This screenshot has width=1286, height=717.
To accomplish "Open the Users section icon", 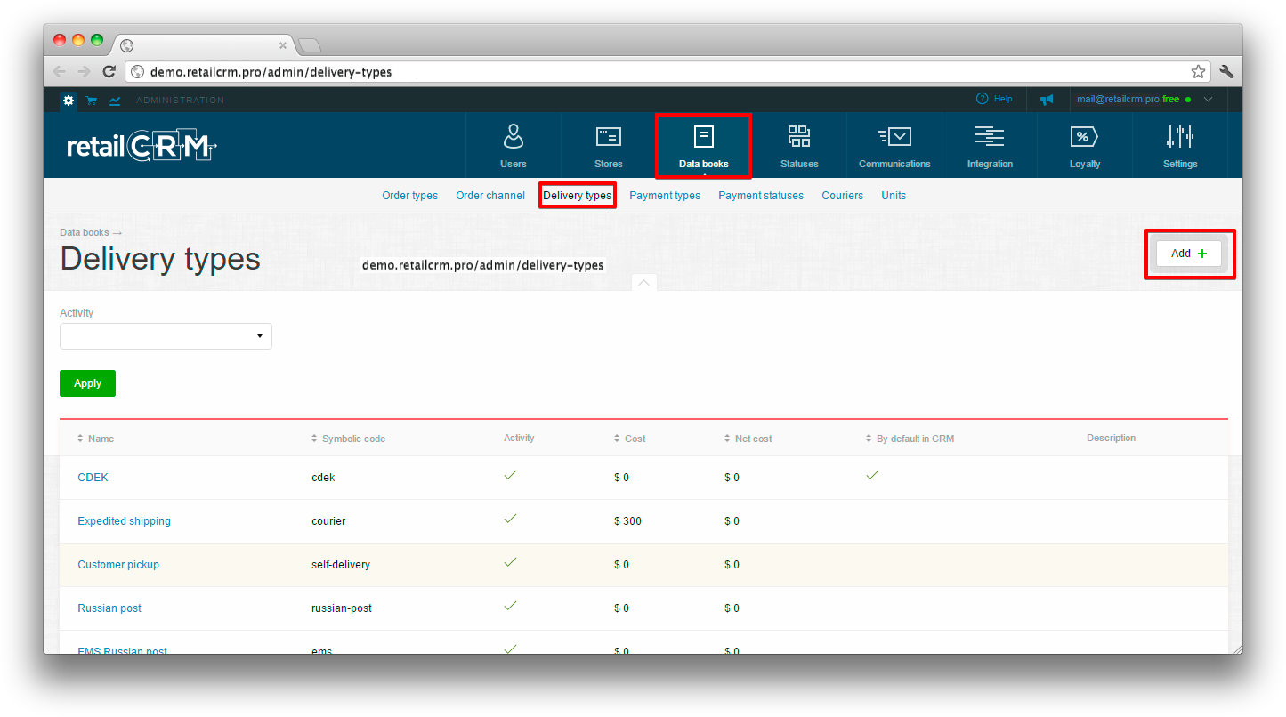I will click(x=514, y=136).
